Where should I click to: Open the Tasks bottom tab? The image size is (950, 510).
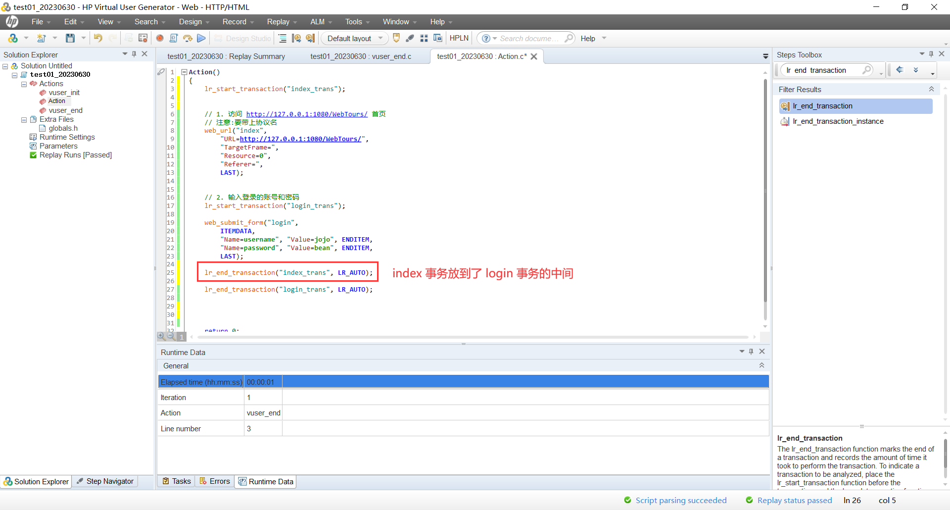(x=177, y=481)
